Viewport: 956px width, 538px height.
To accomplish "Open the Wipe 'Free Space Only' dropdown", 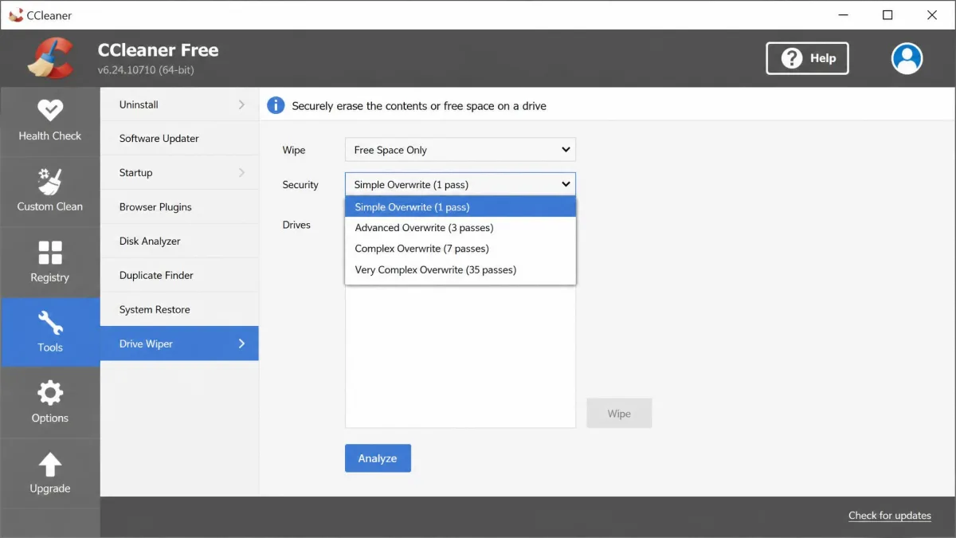I will click(460, 150).
